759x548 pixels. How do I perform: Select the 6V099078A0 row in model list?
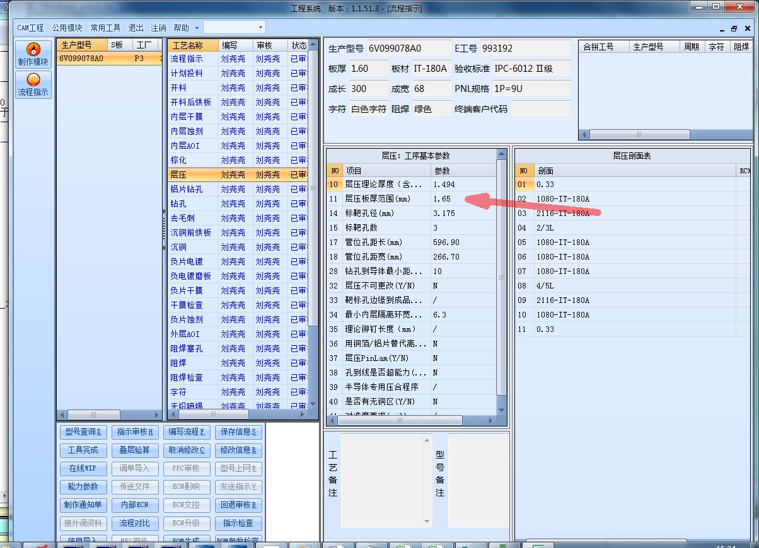click(109, 59)
